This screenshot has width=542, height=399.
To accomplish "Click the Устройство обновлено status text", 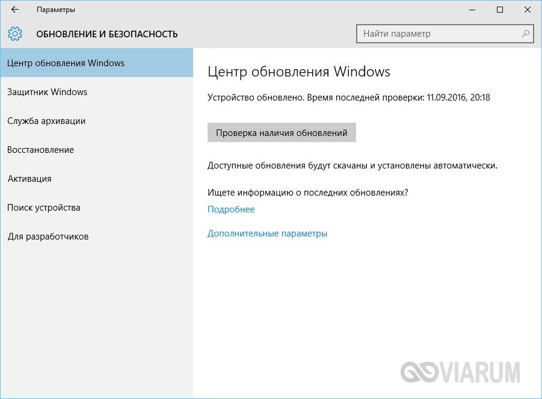I will [349, 97].
